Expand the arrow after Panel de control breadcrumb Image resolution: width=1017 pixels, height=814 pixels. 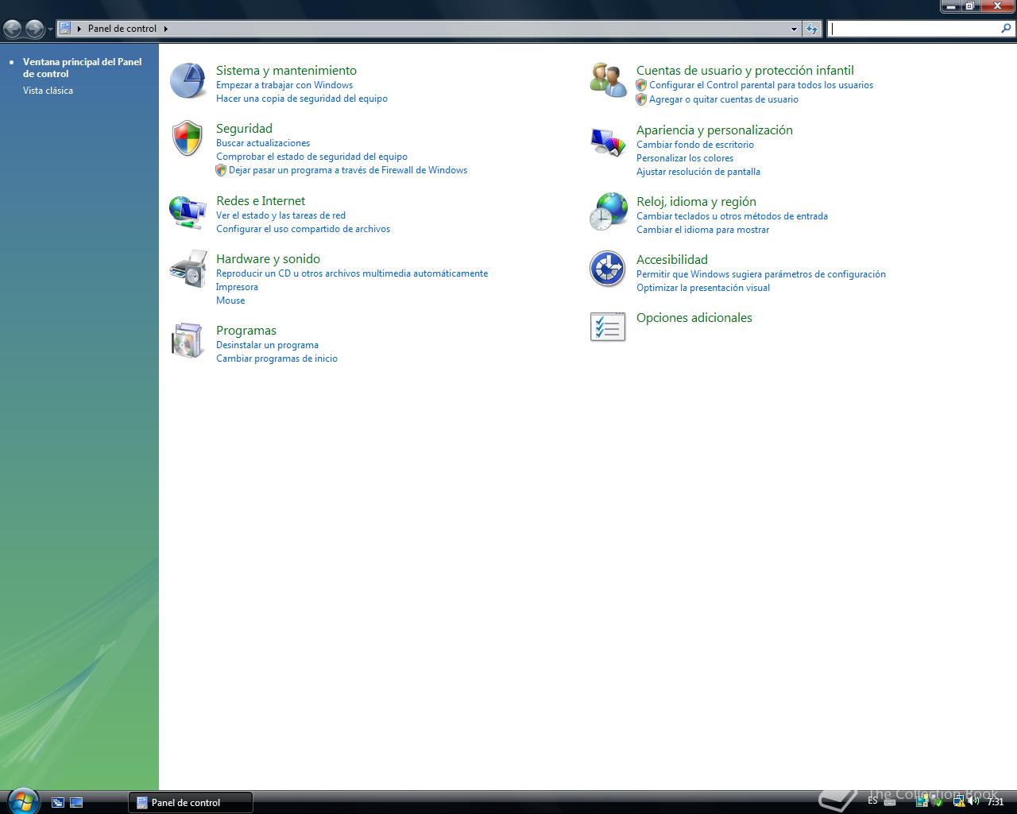click(166, 29)
